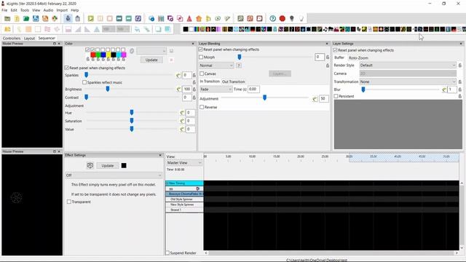Click the Time (s) input field
This screenshot has width=466, height=262.
click(x=253, y=89)
